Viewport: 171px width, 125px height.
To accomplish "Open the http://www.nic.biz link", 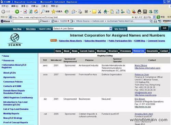I will click(x=143, y=107).
